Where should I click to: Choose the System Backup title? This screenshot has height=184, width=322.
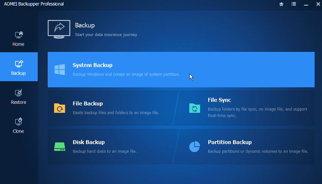pyautogui.click(x=92, y=65)
